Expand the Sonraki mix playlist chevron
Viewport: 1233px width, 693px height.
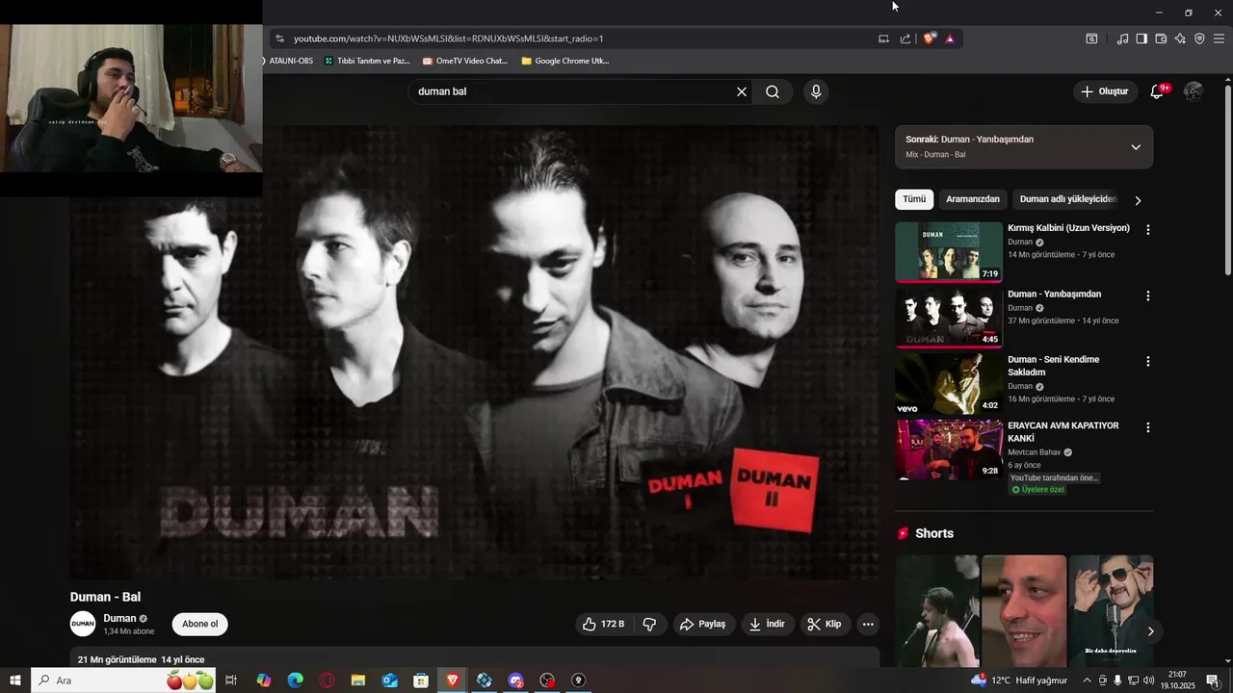click(1136, 147)
